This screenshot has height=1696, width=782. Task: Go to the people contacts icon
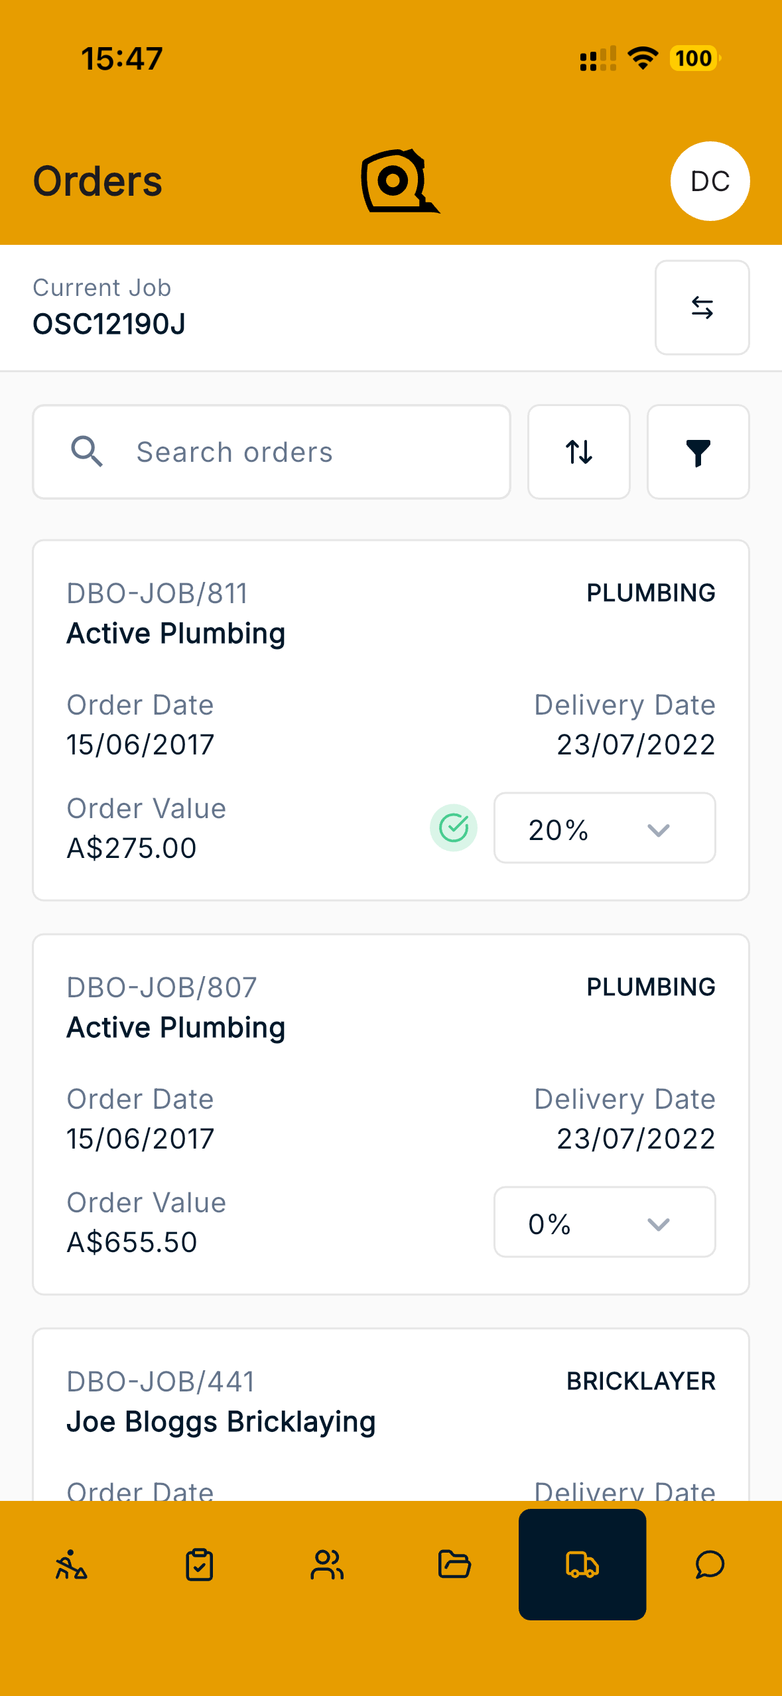(327, 1565)
